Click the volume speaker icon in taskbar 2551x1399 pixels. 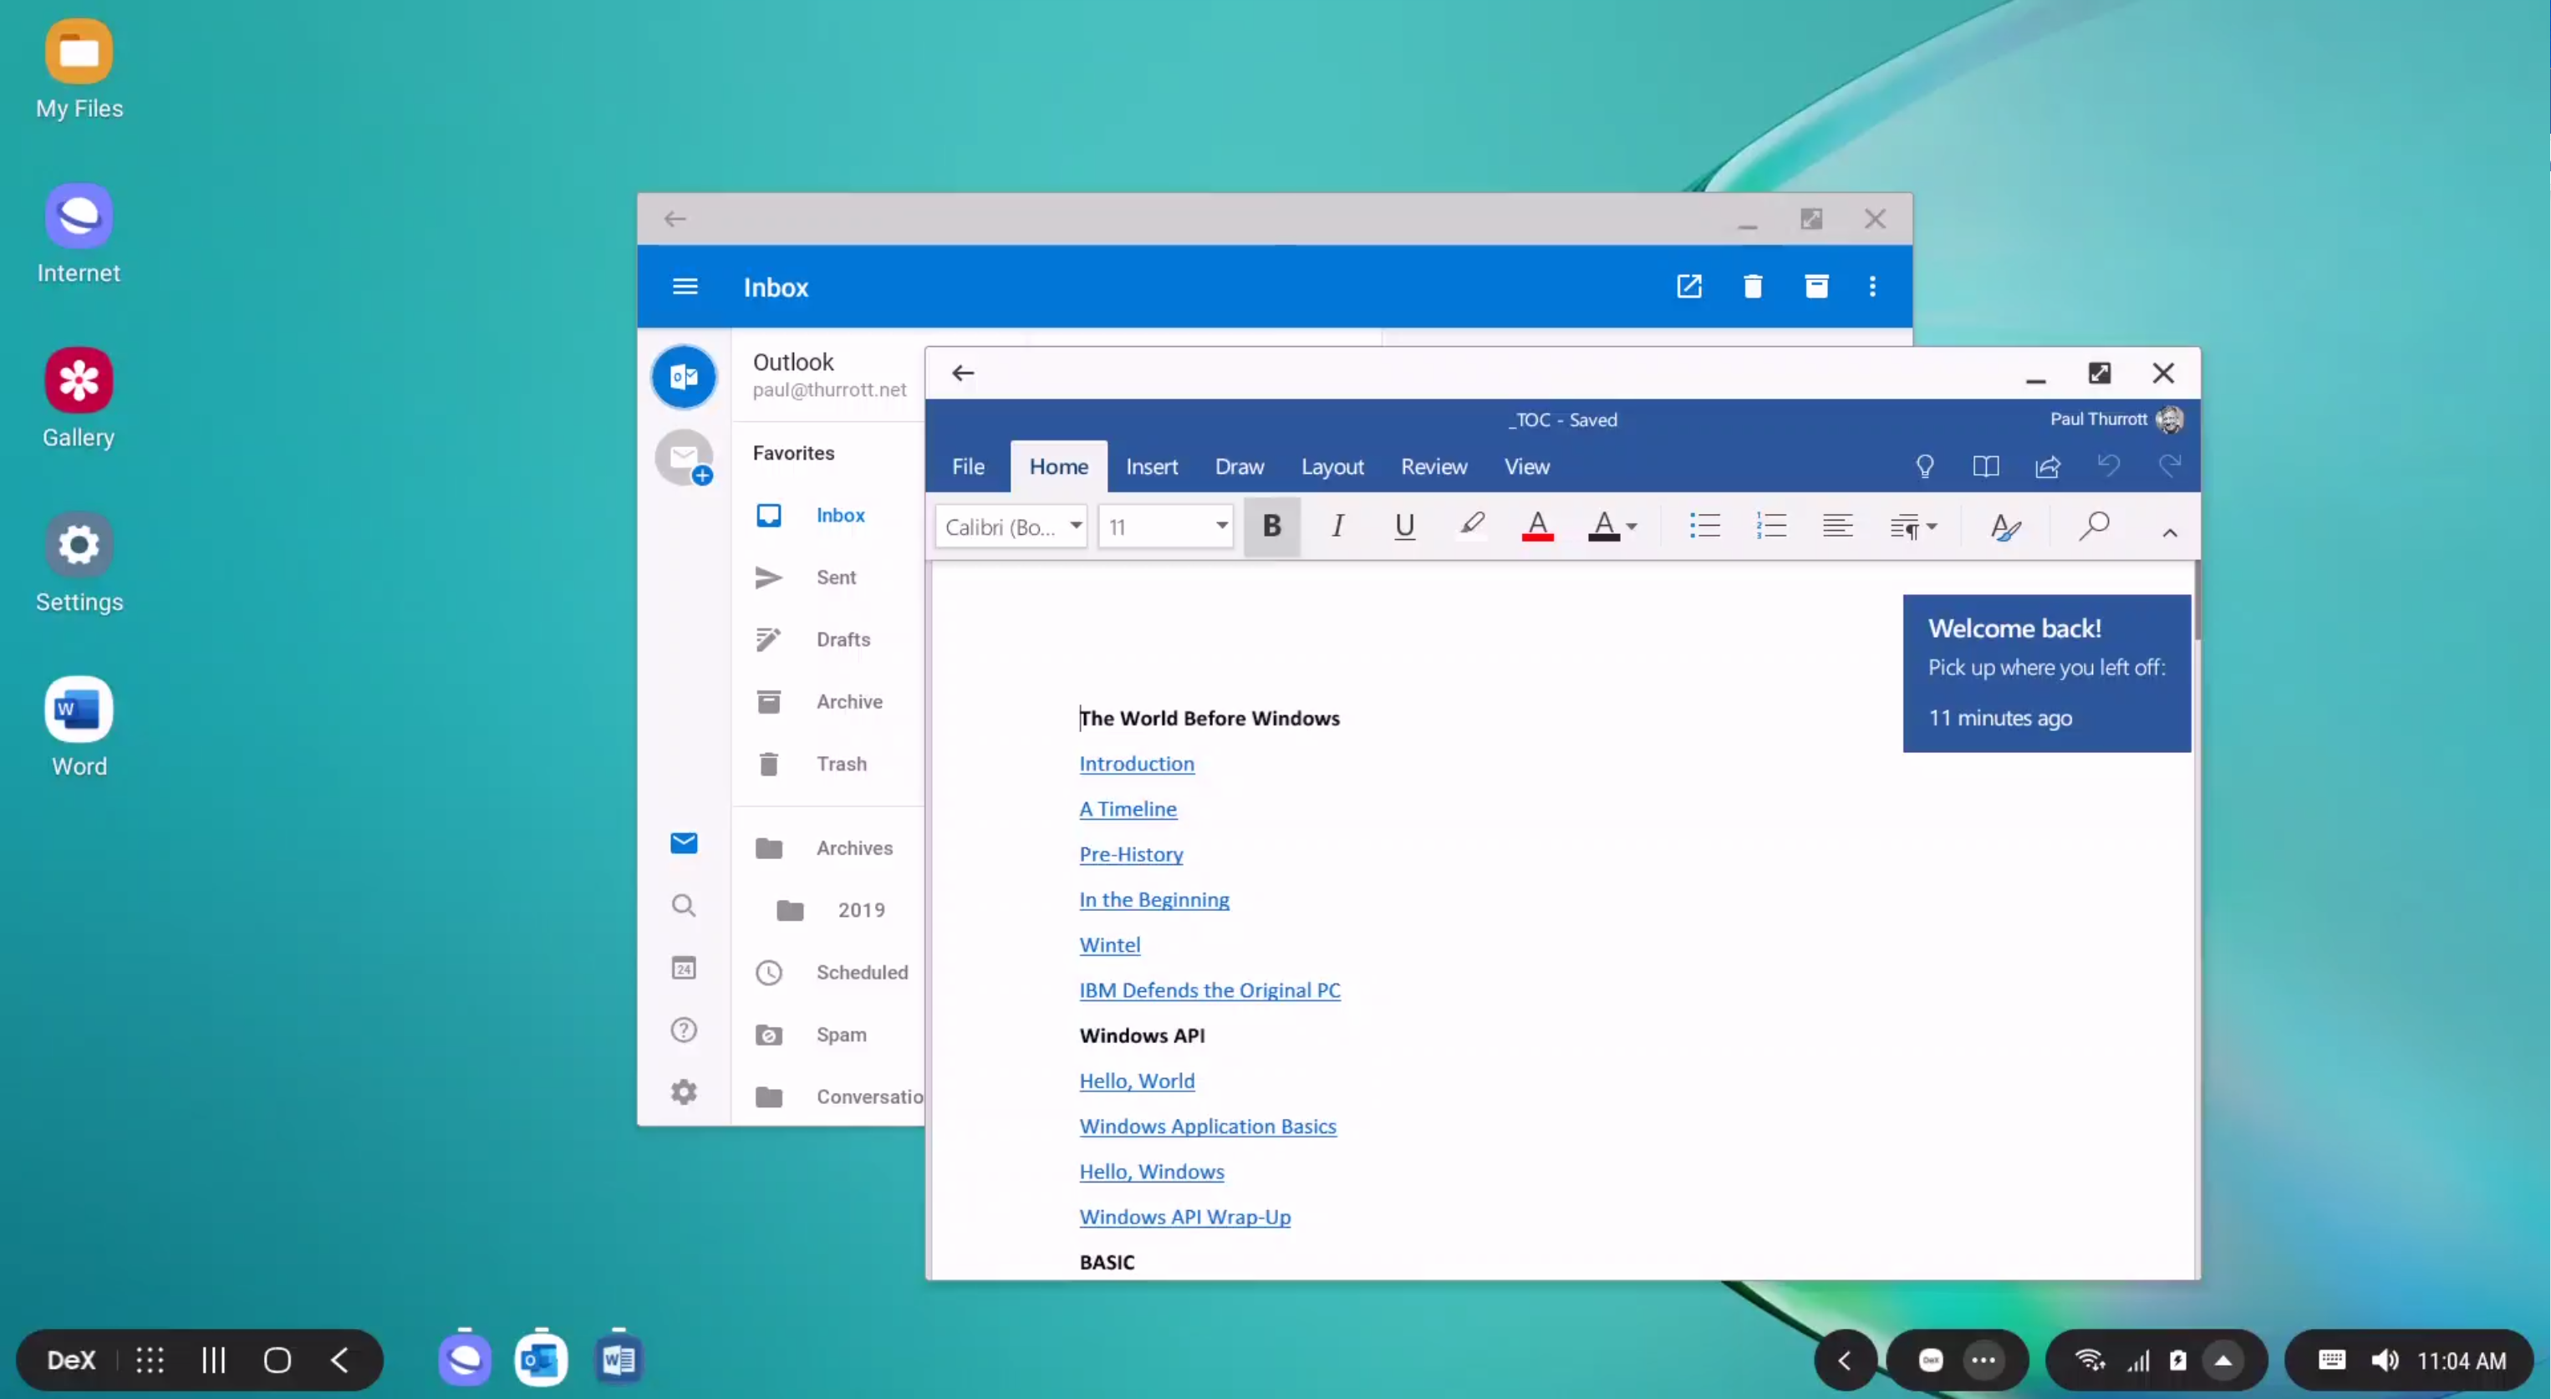(x=2385, y=1361)
